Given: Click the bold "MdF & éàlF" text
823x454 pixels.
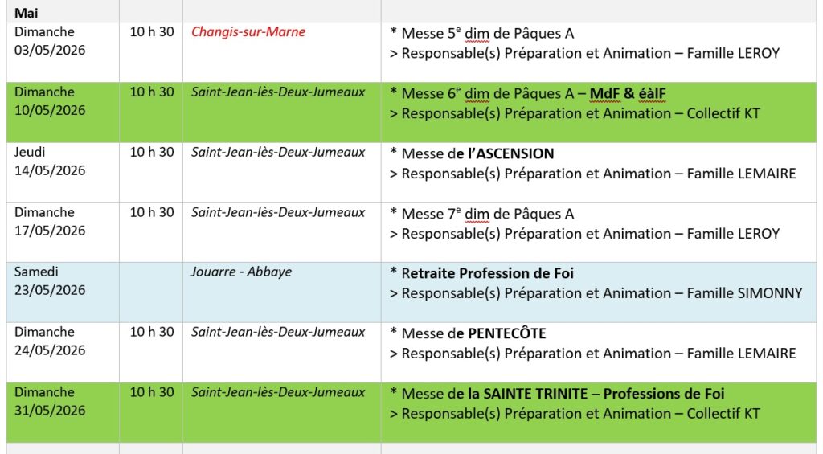Looking at the screenshot, I should 628,94.
